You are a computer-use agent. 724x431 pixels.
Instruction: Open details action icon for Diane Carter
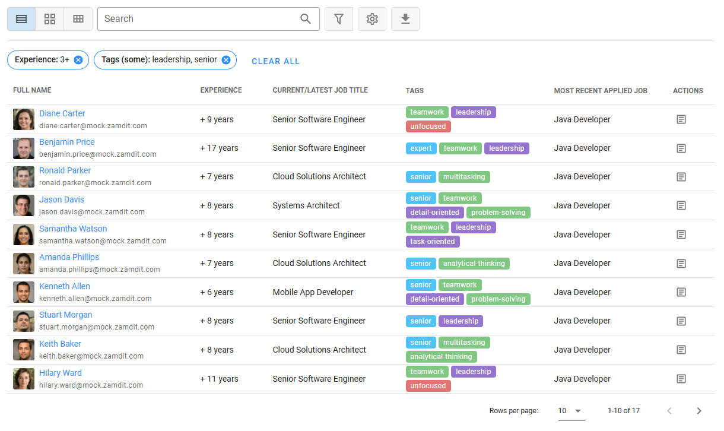tap(681, 119)
